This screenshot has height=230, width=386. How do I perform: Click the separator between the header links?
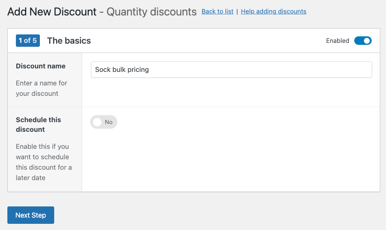tap(237, 12)
